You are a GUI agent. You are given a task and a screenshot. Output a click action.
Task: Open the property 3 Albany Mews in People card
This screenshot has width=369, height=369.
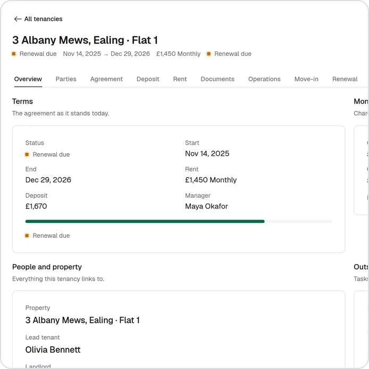[x=82, y=320]
